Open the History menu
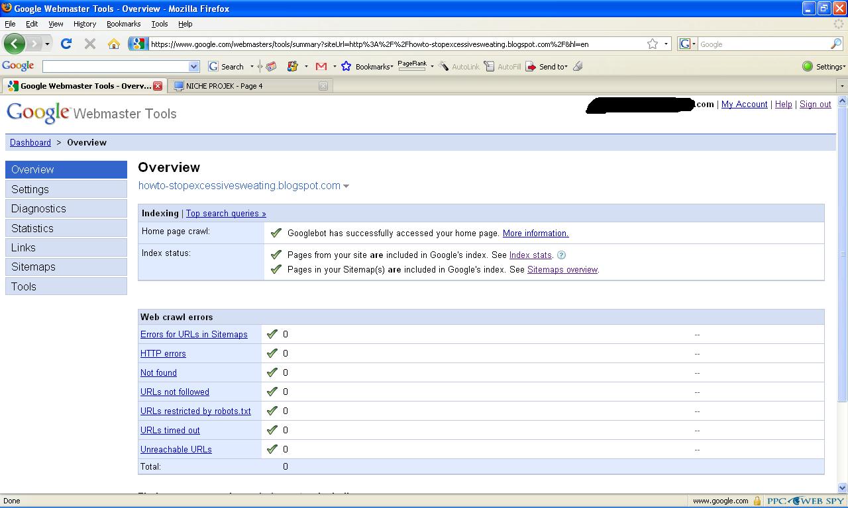This screenshot has height=508, width=848. tap(85, 24)
